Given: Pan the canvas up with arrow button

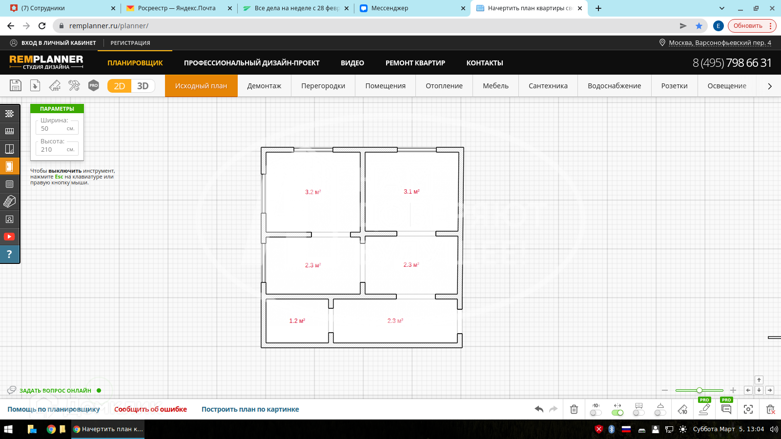Looking at the screenshot, I should pyautogui.click(x=759, y=380).
